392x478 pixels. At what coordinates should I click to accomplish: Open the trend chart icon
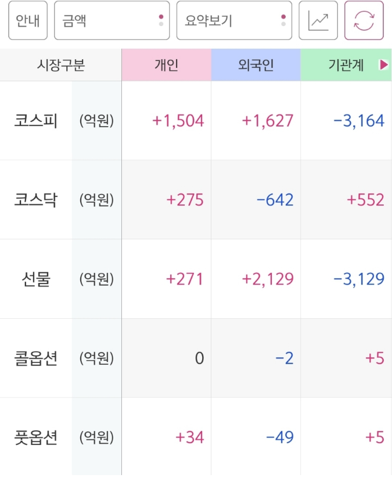click(318, 20)
